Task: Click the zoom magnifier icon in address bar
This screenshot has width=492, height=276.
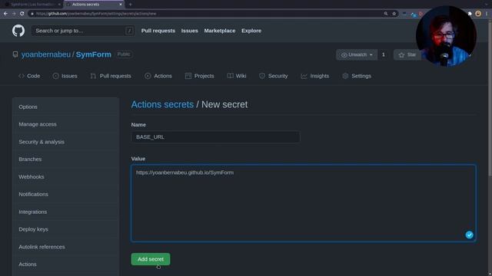Action: click(x=386, y=14)
